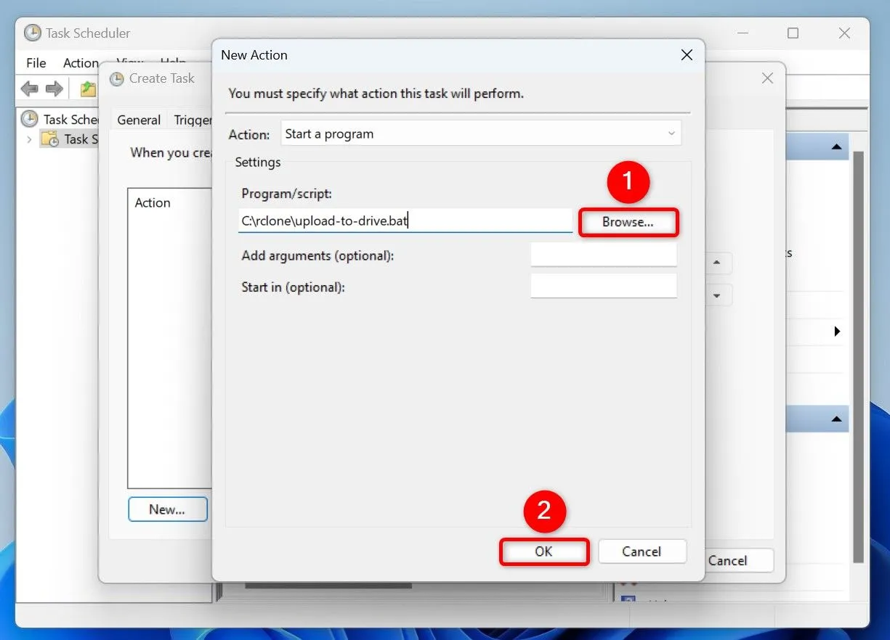Click Browse to choose a script file
This screenshot has width=890, height=640.
click(x=628, y=222)
